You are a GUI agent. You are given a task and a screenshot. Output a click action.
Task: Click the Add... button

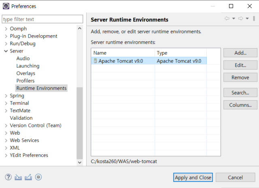[240, 53]
